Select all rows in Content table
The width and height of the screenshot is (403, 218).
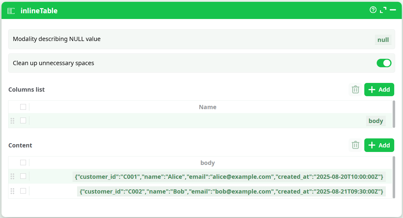point(23,162)
